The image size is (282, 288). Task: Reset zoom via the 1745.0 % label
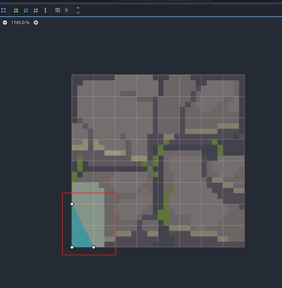tap(20, 23)
